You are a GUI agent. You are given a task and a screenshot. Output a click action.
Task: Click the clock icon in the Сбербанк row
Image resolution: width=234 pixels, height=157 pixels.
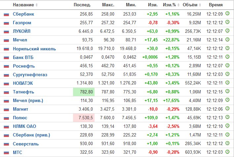[x=227, y=13]
